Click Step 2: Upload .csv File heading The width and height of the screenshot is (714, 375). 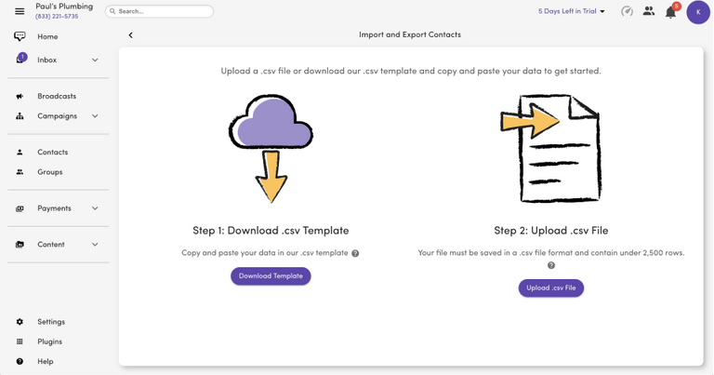click(551, 231)
